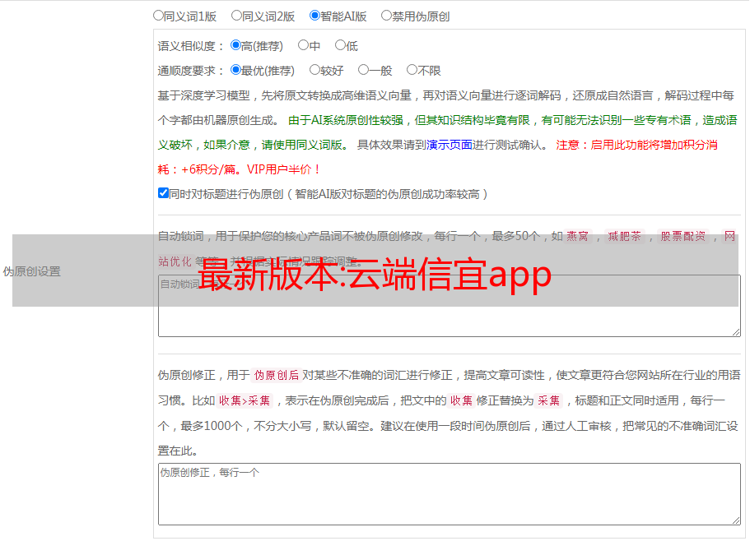The image size is (750, 541).
Task: Select the 同义词1版 radio option
Action: tap(159, 15)
